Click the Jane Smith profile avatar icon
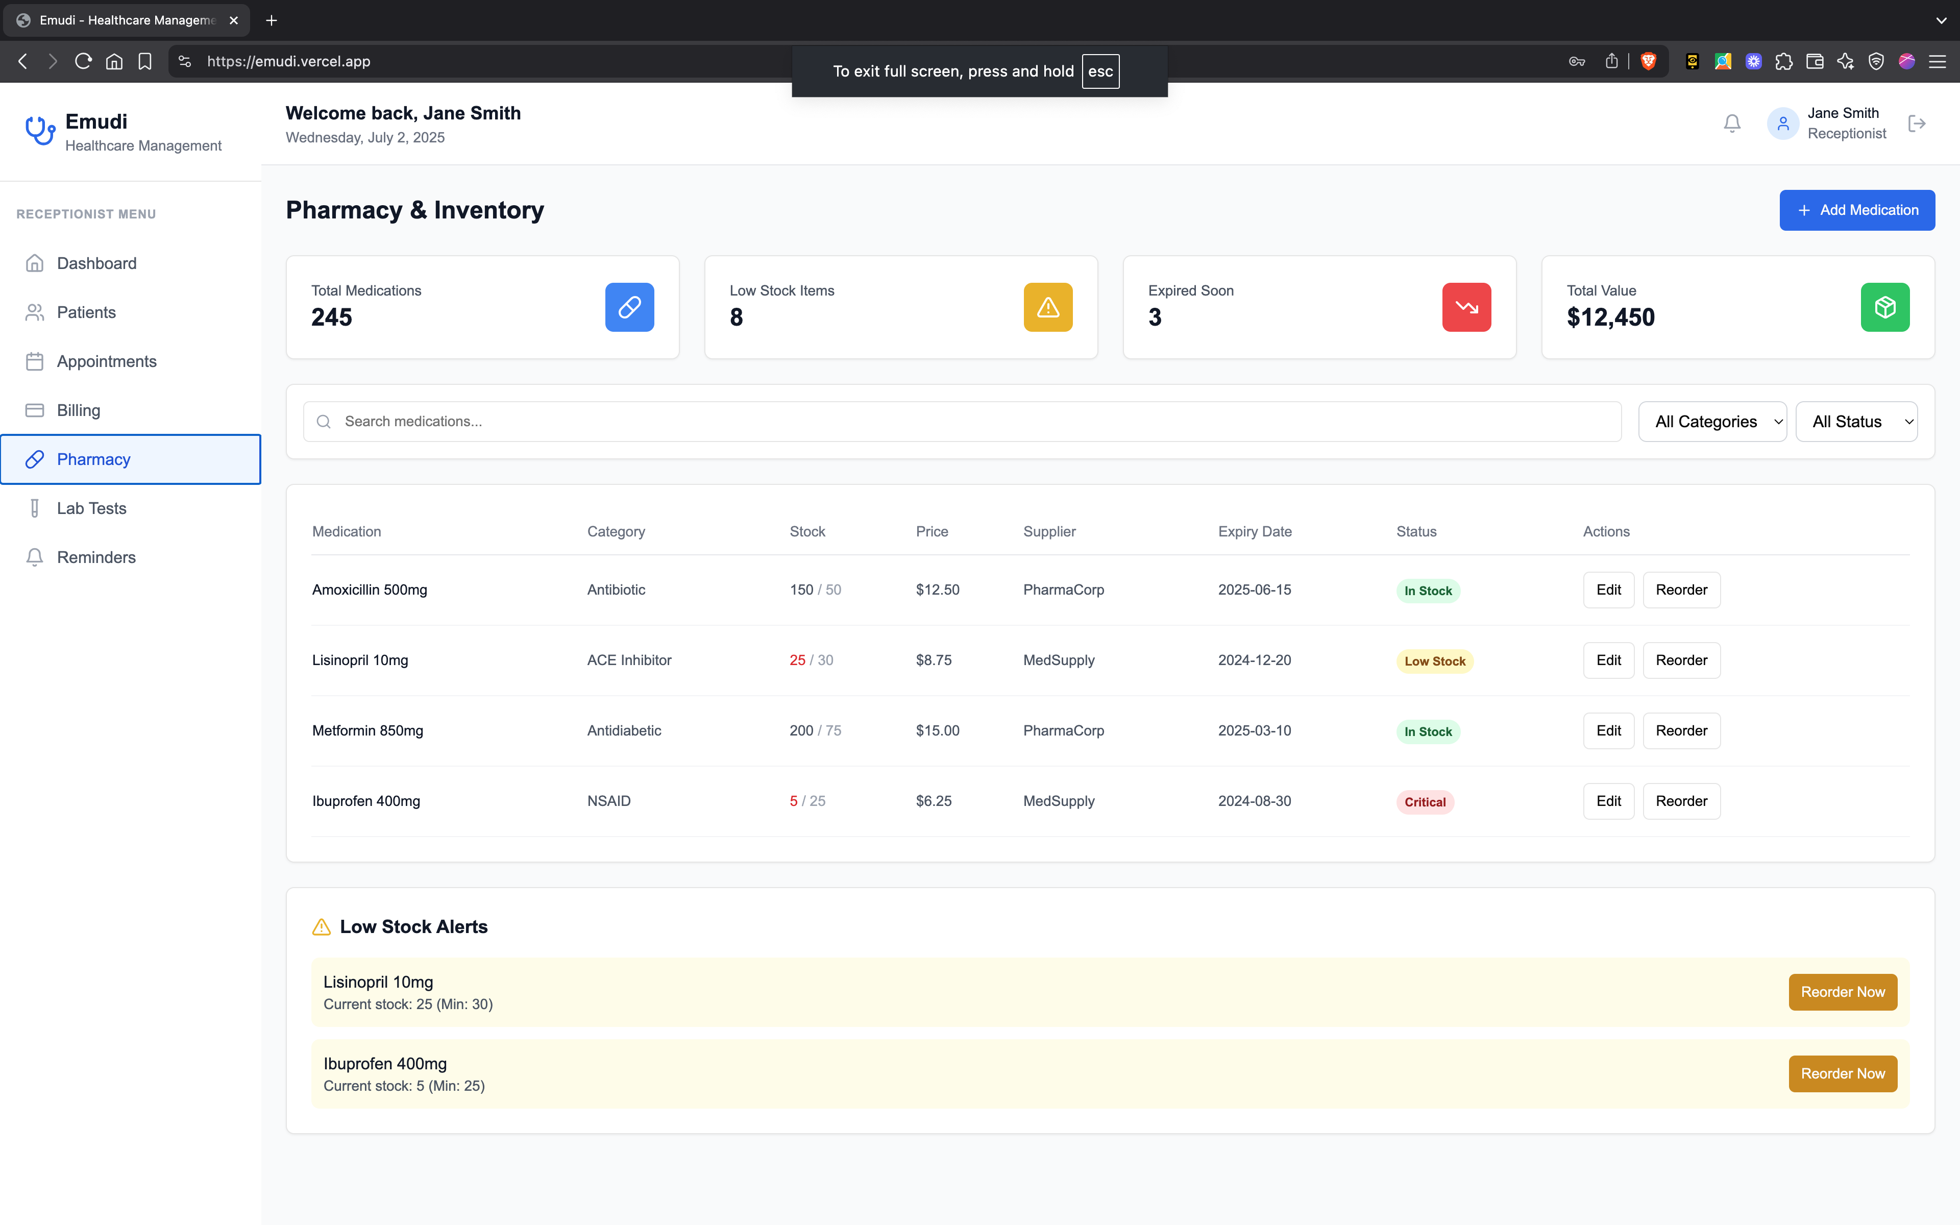1960x1225 pixels. pos(1782,123)
